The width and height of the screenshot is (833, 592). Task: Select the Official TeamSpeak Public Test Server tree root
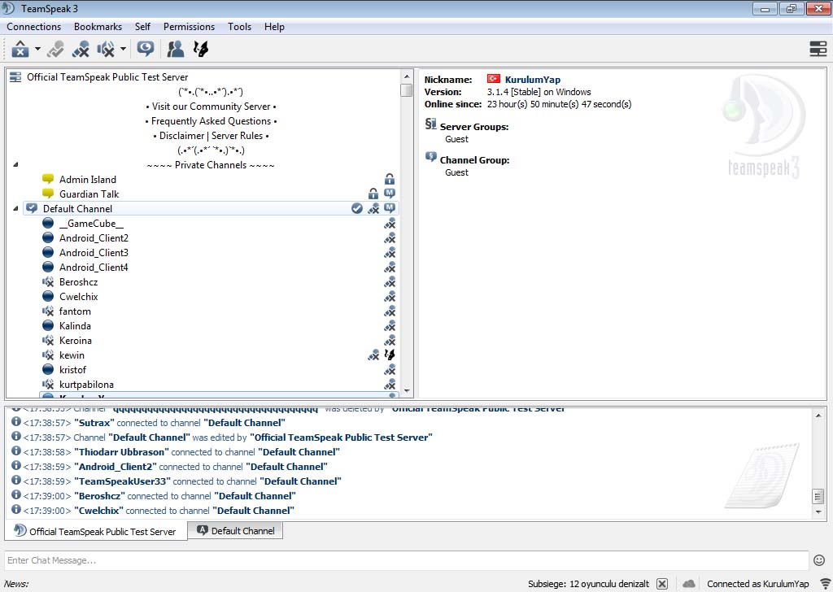pos(107,77)
